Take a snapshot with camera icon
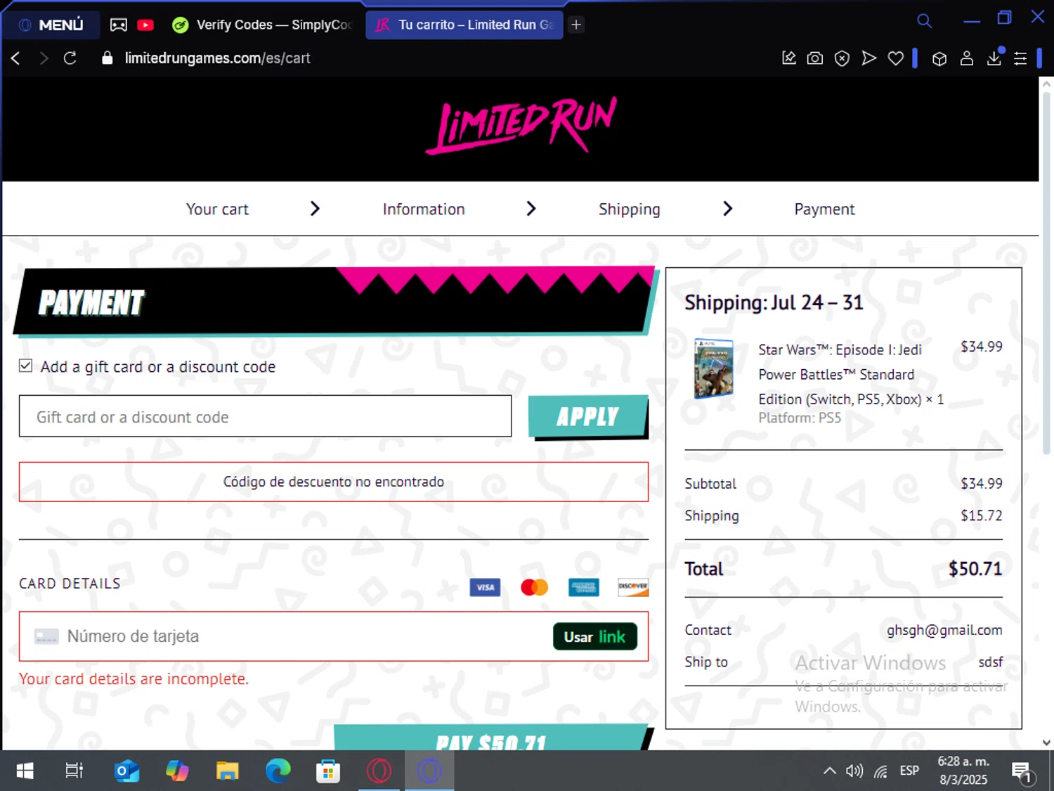Screen dimensions: 1054x791 (815, 58)
